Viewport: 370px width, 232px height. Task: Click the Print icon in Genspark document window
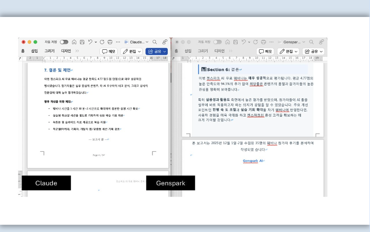[x=263, y=42]
